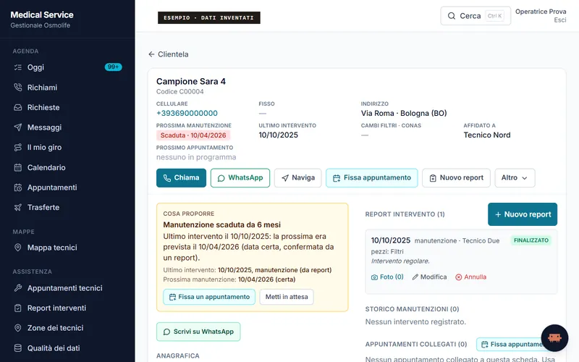Screen dimensions: 579x362
Task: Open Il mio giro
Action: [x=67, y=148]
